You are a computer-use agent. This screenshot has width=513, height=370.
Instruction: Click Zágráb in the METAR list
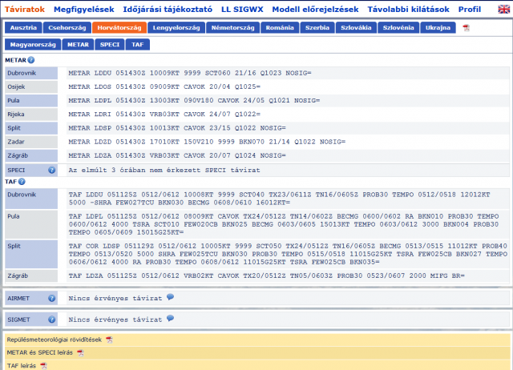point(31,155)
